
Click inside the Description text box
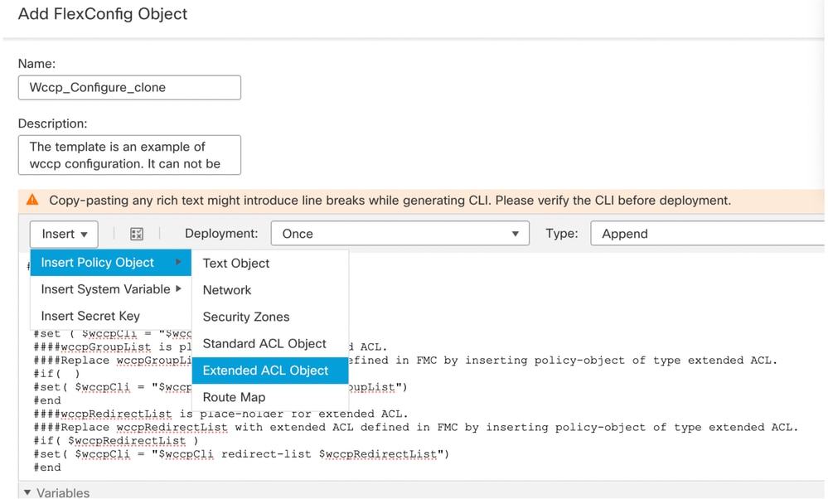tap(129, 155)
